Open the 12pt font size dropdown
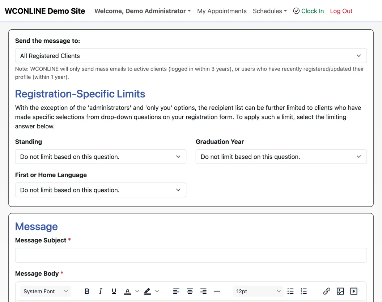The image size is (382, 302). point(258,291)
